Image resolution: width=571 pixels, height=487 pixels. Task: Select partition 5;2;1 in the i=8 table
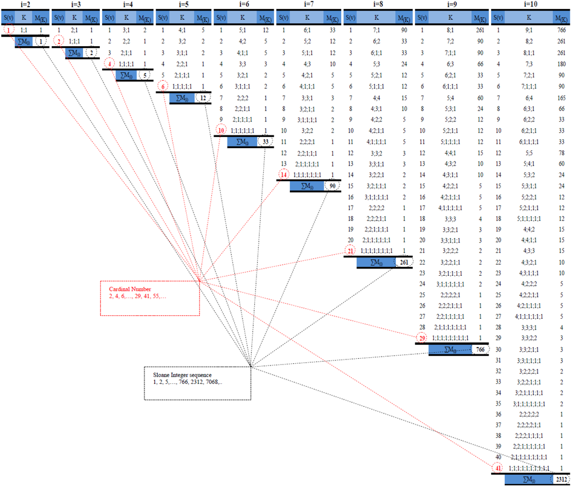pos(376,75)
